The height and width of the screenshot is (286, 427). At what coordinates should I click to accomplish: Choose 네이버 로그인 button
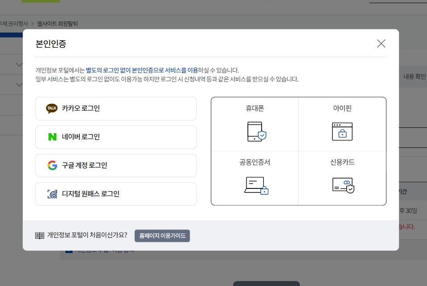[x=116, y=137]
